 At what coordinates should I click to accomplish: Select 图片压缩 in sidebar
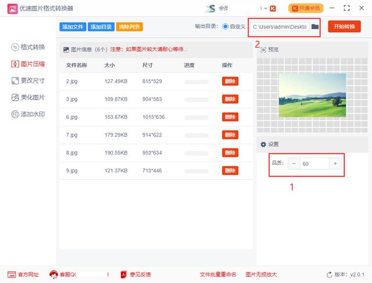(x=28, y=64)
